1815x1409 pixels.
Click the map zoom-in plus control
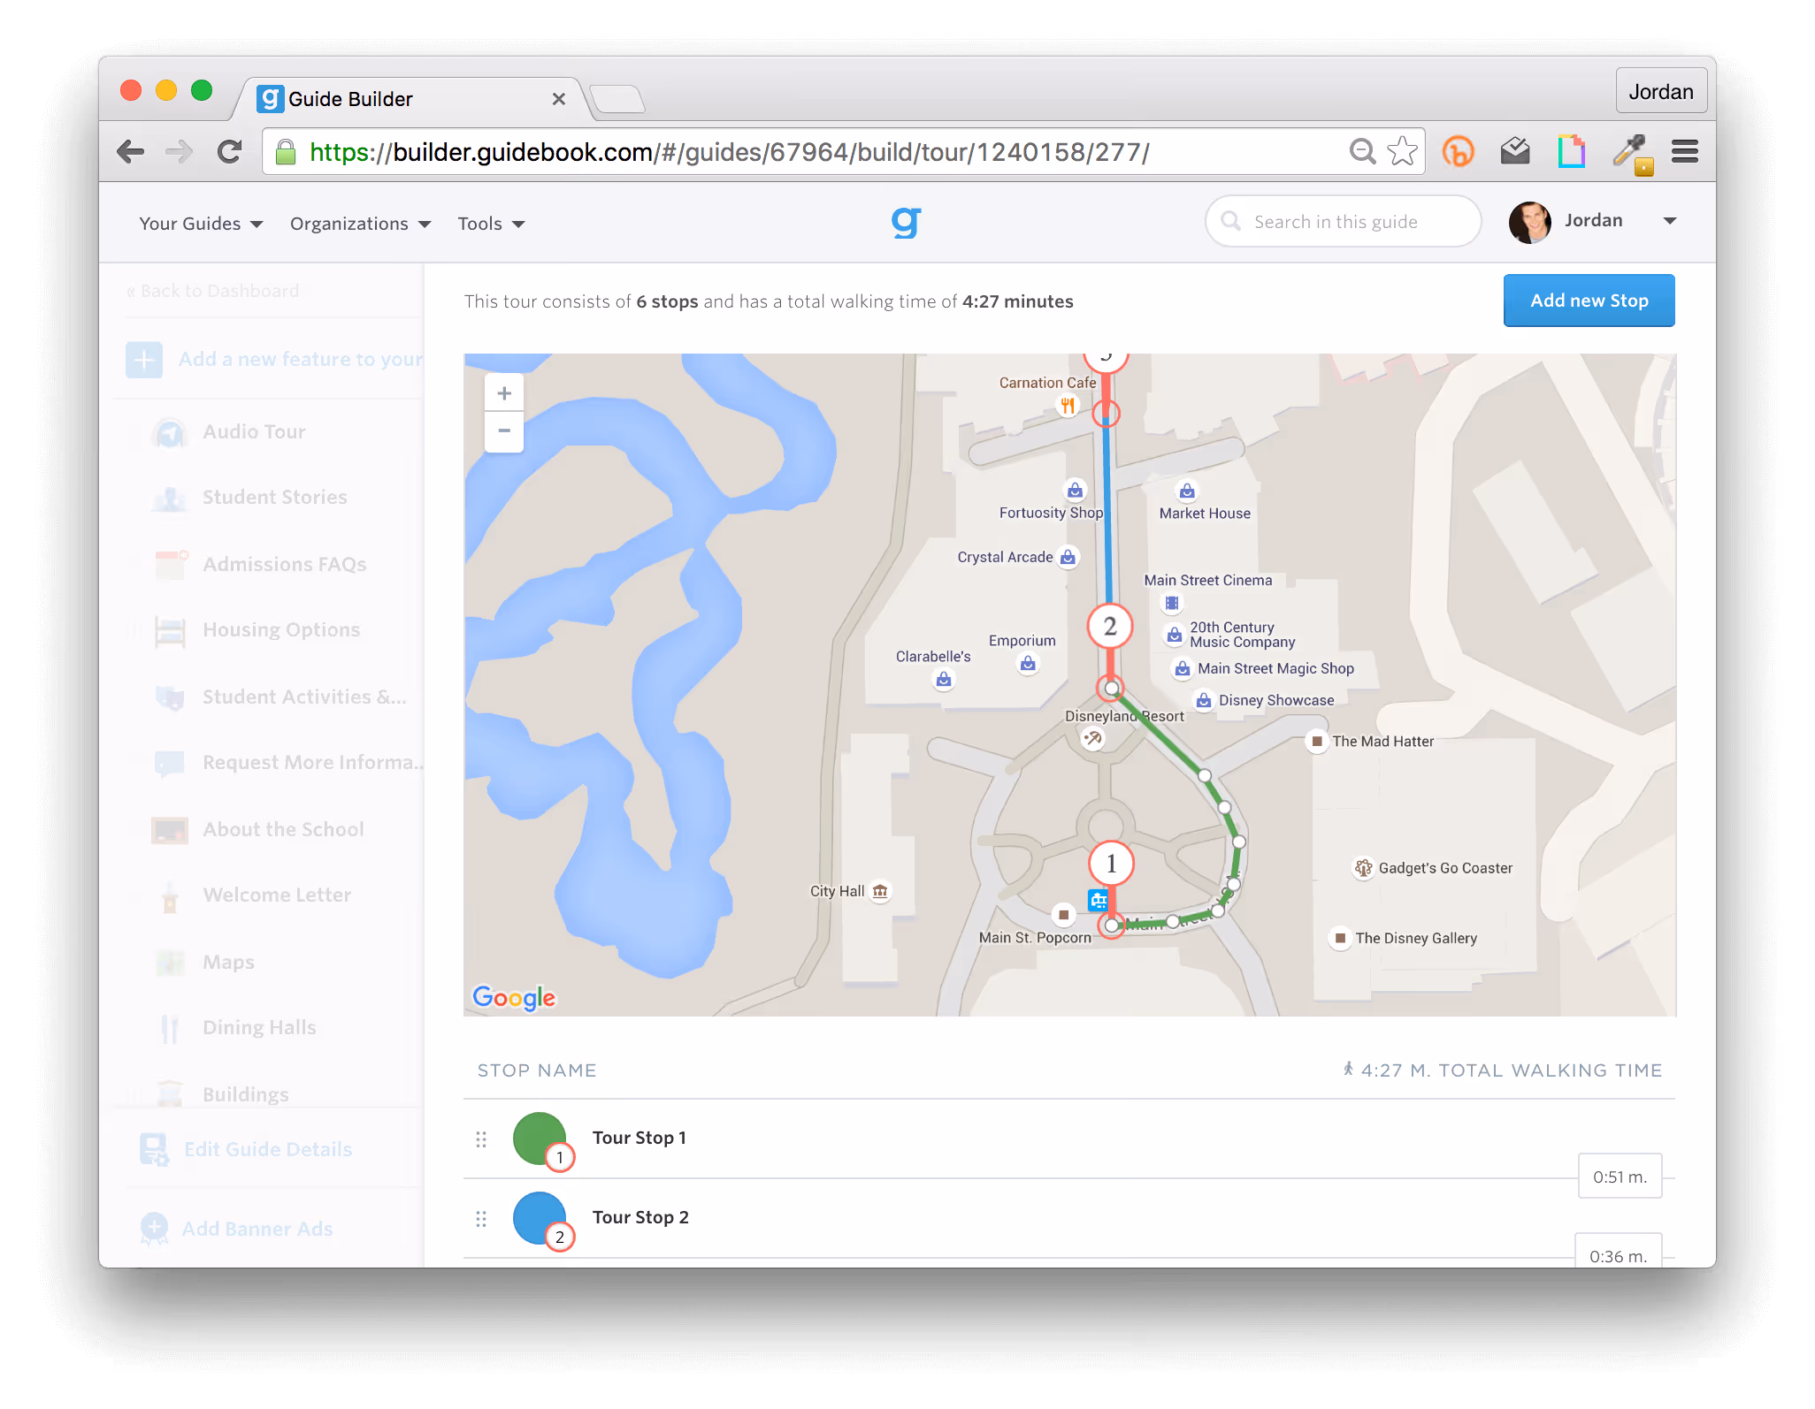(x=503, y=392)
